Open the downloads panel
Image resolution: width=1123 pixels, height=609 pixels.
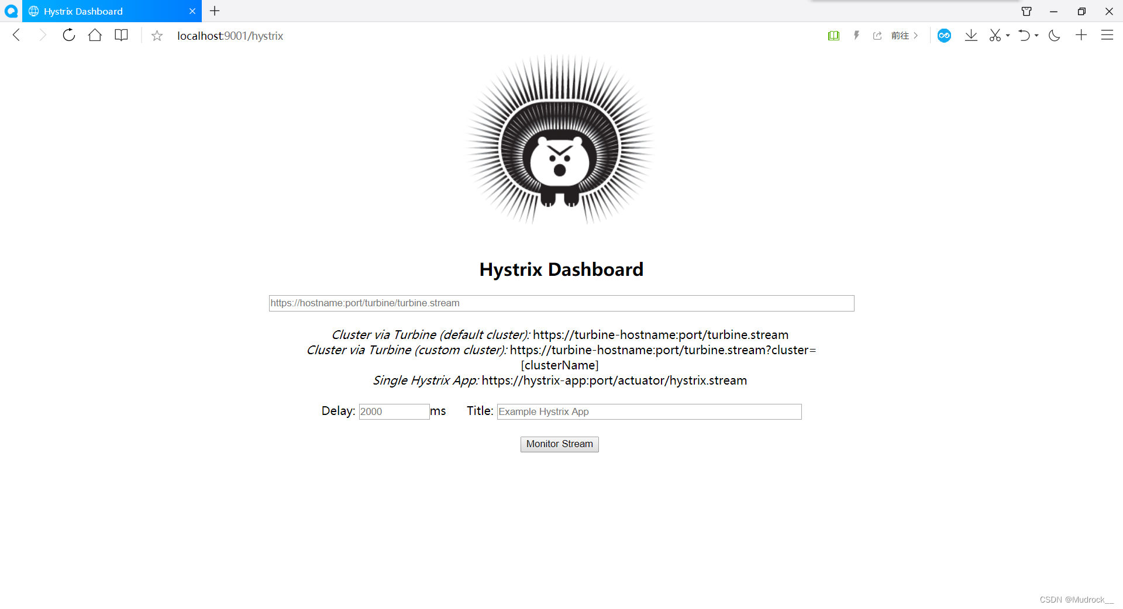pos(971,36)
